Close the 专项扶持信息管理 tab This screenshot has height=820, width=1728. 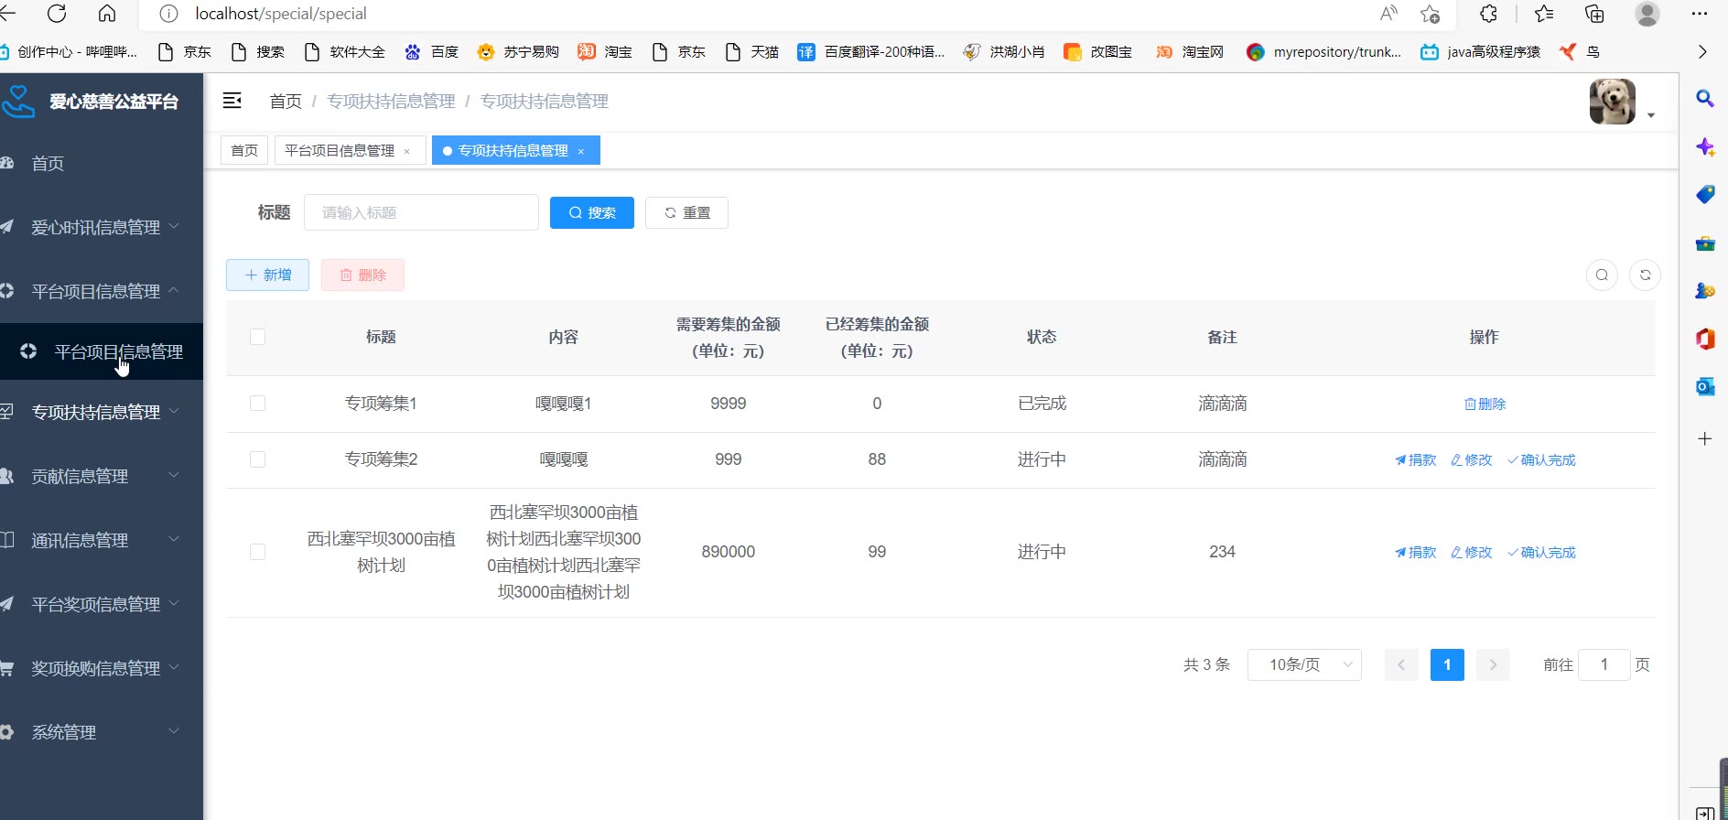581,151
